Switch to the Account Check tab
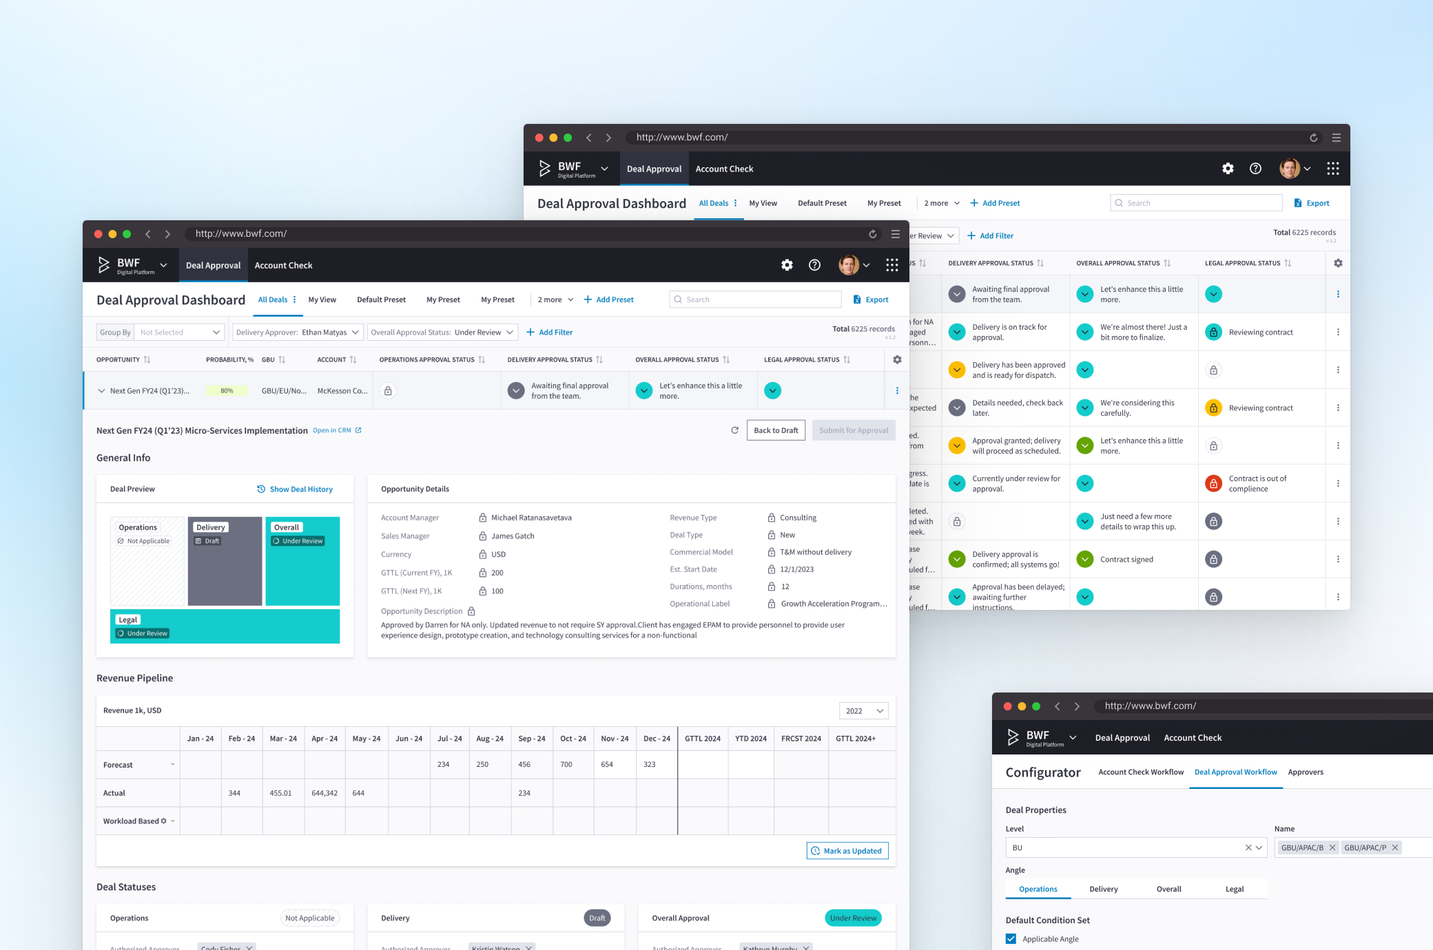Image resolution: width=1433 pixels, height=950 pixels. [283, 265]
